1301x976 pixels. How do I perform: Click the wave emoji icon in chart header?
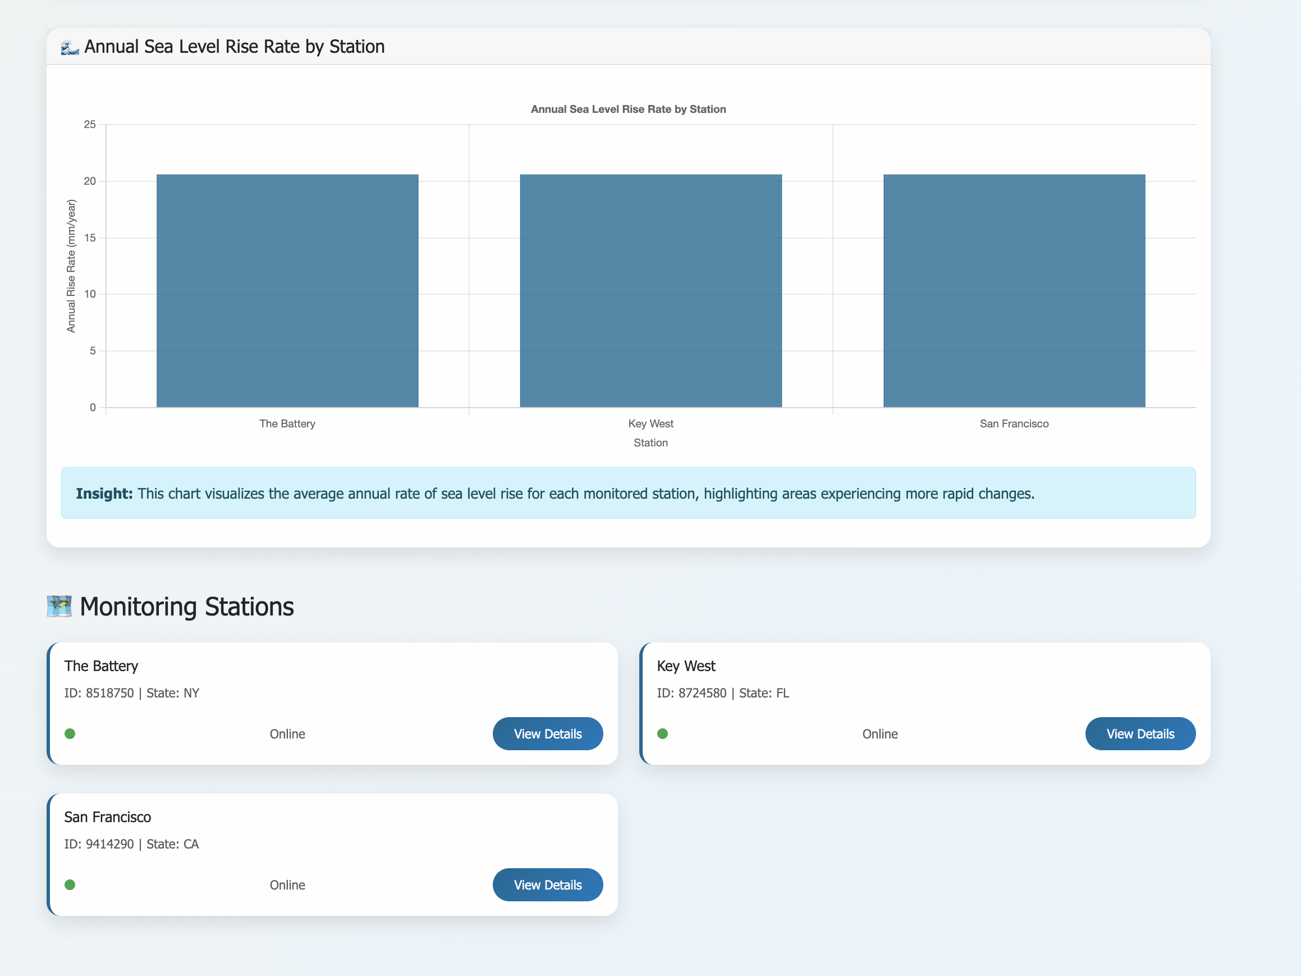click(70, 47)
